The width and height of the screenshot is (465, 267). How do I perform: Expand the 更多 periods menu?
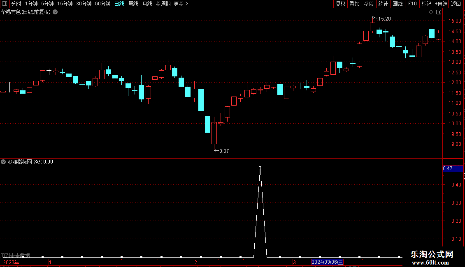click(181, 4)
